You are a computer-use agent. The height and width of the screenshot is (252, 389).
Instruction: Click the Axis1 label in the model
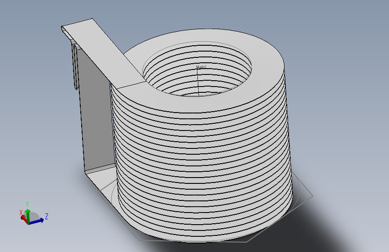click(201, 67)
